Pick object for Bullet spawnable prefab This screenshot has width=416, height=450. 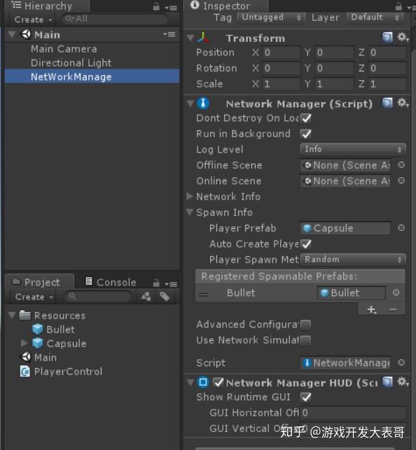pos(396,293)
